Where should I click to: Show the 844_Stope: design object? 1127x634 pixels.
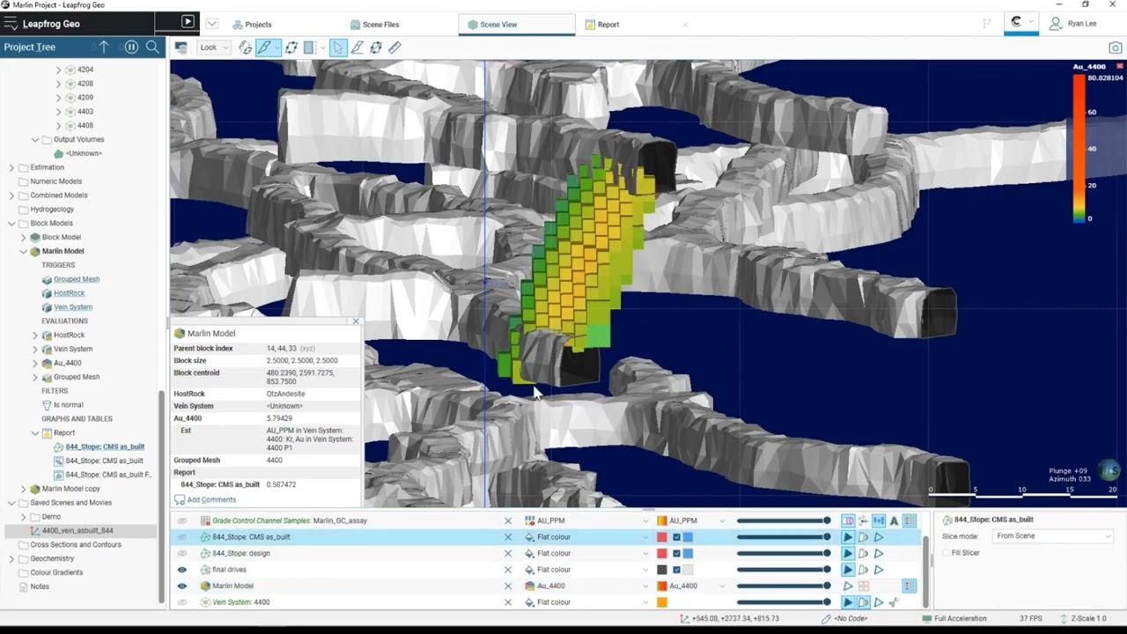tap(182, 553)
